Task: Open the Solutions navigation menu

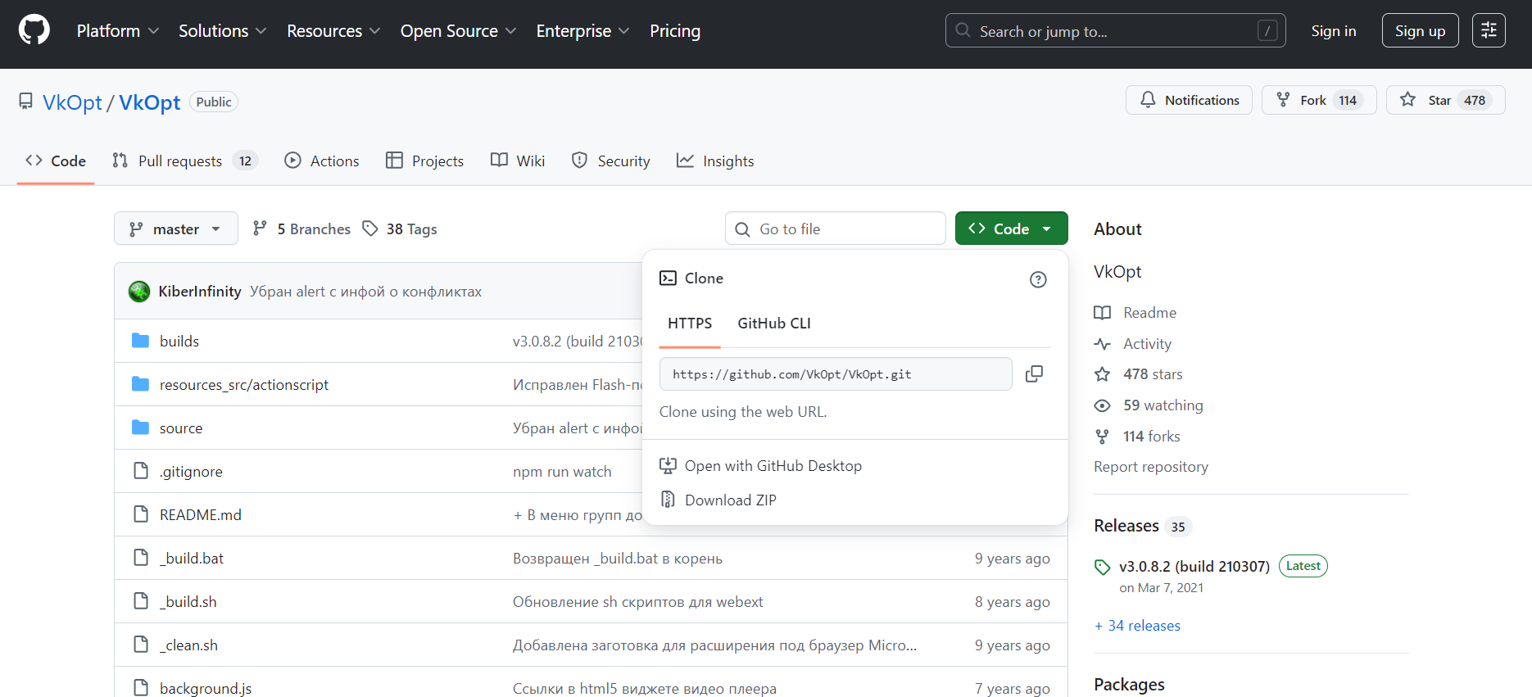Action: (x=222, y=30)
